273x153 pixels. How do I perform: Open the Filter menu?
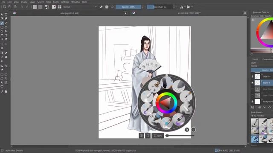[x=48, y=2]
